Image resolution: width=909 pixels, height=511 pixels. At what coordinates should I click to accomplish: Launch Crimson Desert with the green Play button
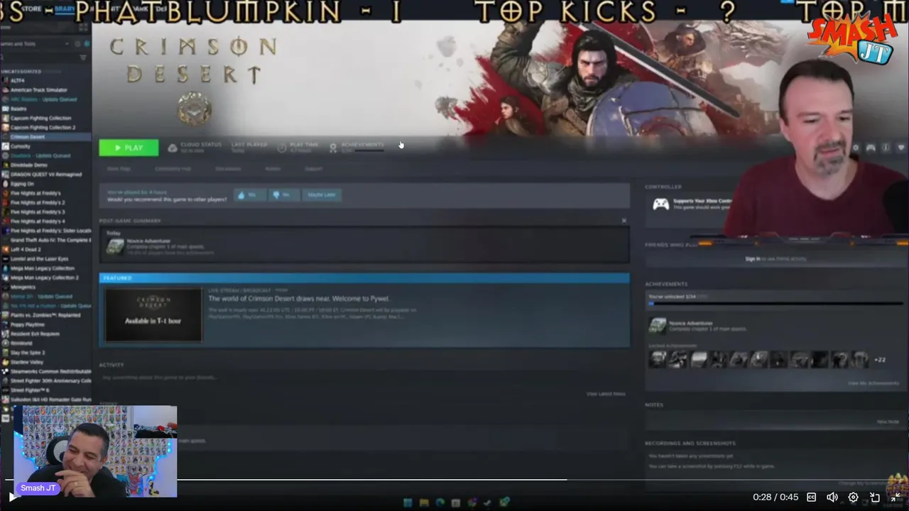[x=129, y=148]
